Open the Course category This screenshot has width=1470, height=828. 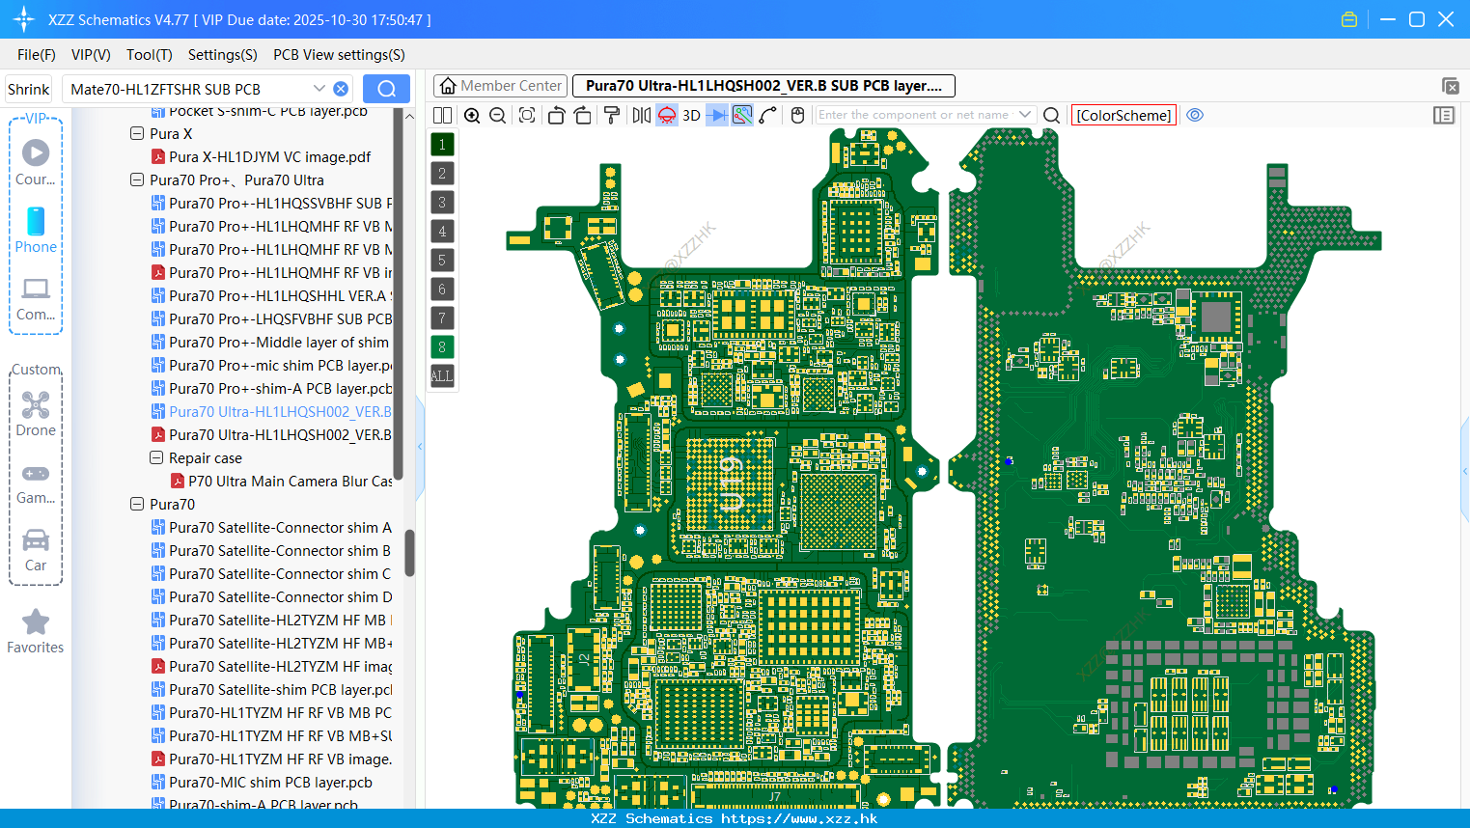(36, 162)
